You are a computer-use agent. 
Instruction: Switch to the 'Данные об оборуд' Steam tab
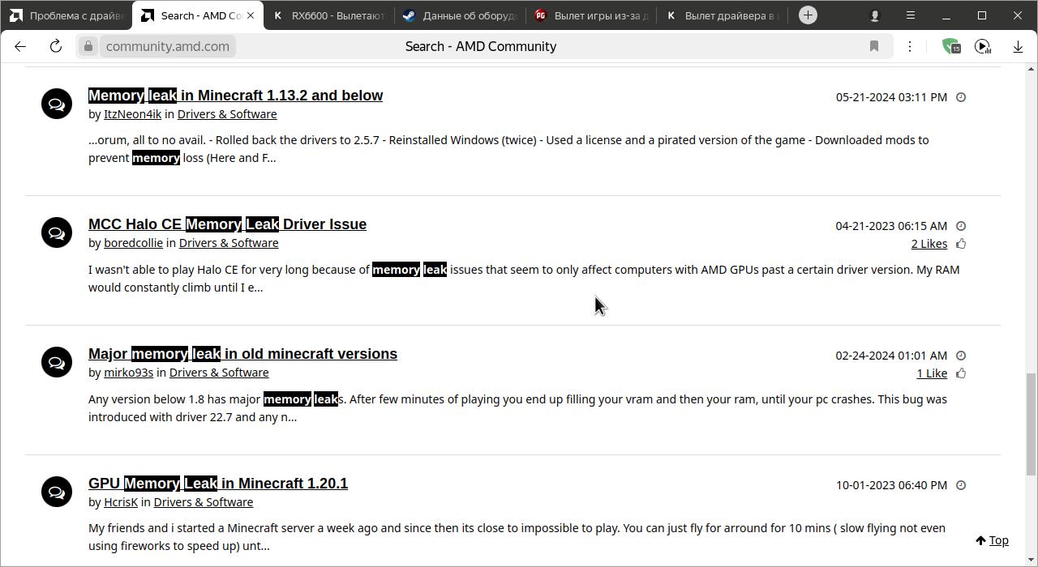(461, 15)
